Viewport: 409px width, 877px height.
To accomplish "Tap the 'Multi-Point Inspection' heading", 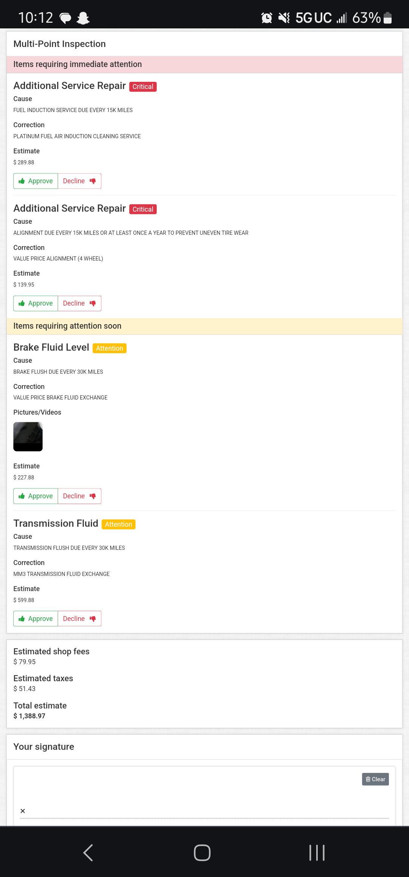I will coord(59,44).
